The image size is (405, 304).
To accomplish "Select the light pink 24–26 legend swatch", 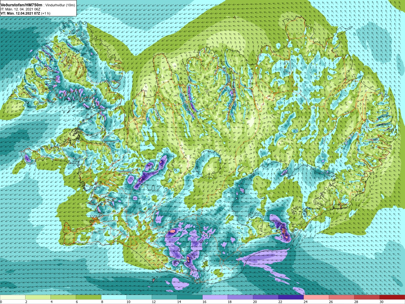I will click(x=316, y=297).
